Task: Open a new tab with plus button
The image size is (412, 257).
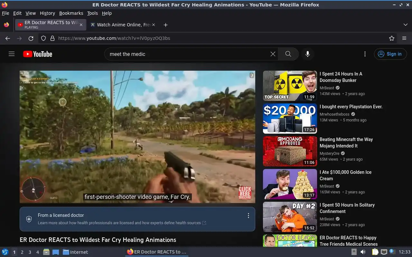Action: pyautogui.click(x=165, y=25)
